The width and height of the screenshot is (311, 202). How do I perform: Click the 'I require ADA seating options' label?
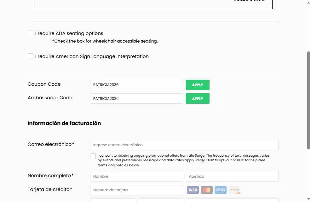(x=69, y=33)
